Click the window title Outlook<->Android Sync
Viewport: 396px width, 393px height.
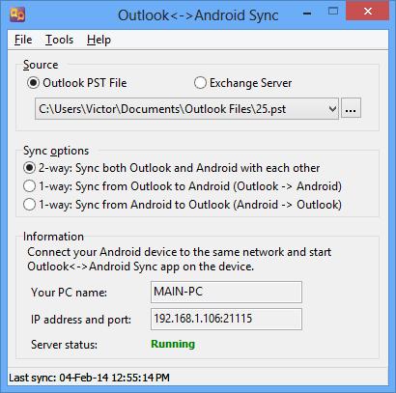click(x=198, y=15)
